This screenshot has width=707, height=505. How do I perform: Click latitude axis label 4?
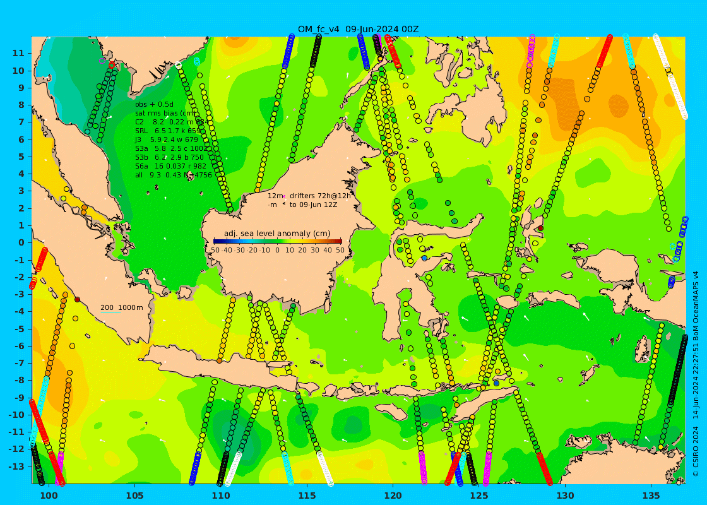21,174
